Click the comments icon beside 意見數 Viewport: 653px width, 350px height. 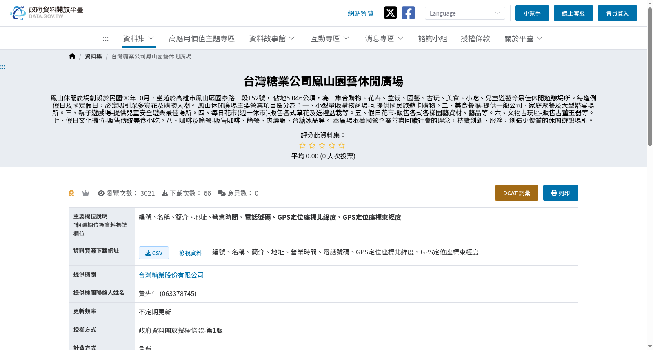(222, 193)
